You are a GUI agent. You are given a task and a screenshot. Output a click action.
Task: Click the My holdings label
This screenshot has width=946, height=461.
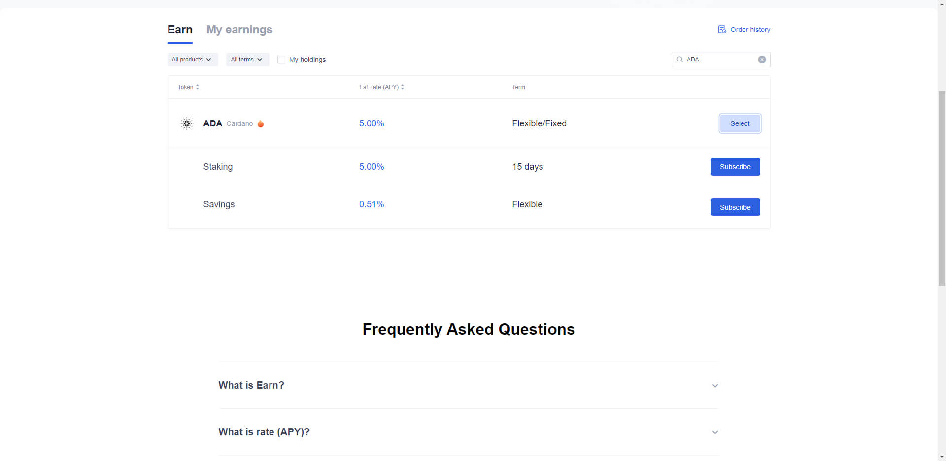(x=307, y=60)
